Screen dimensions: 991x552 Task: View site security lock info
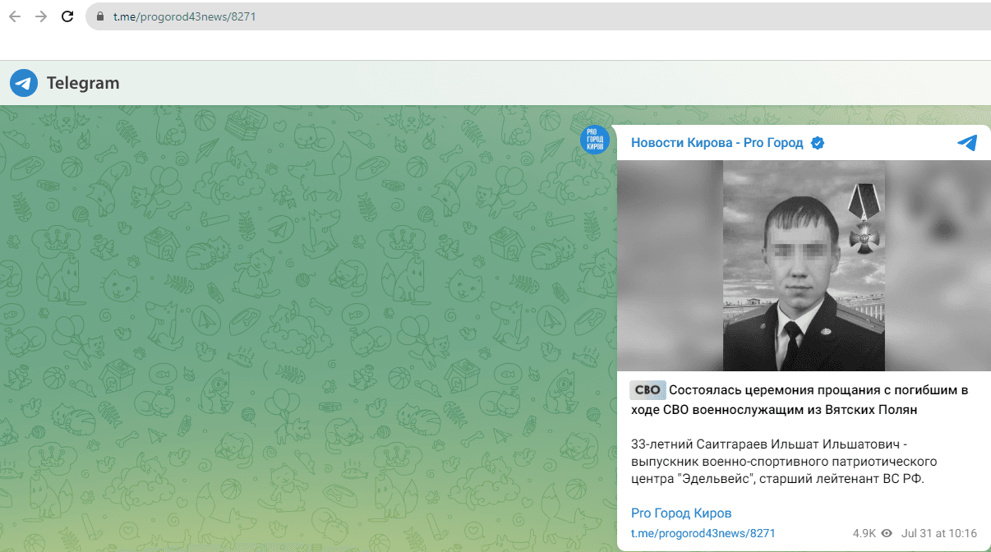100,16
